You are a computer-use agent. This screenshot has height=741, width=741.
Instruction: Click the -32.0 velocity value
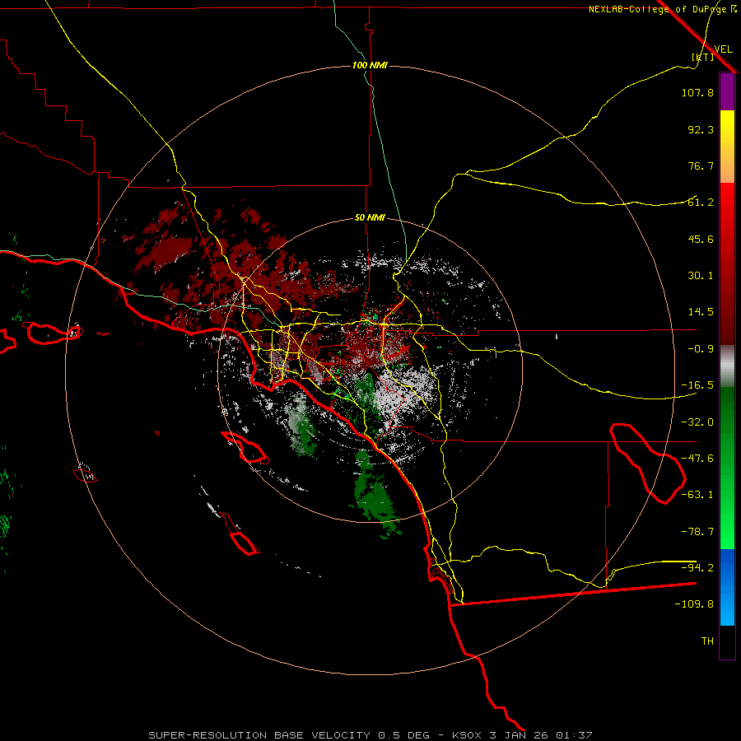pyautogui.click(x=697, y=422)
